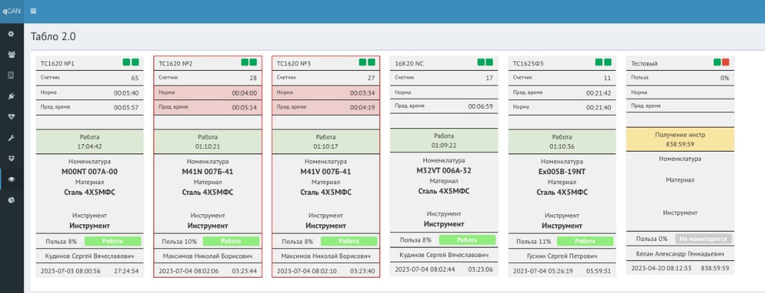The width and height of the screenshot is (765, 293).
Task: Click grey Не мониторится badge
Action: (703, 239)
